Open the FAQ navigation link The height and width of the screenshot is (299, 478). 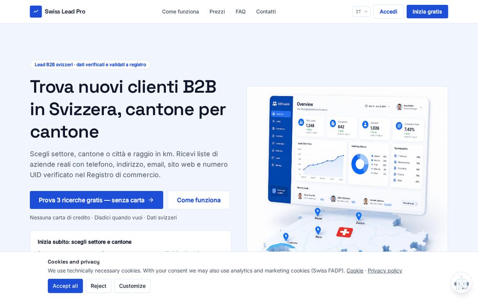coord(240,11)
